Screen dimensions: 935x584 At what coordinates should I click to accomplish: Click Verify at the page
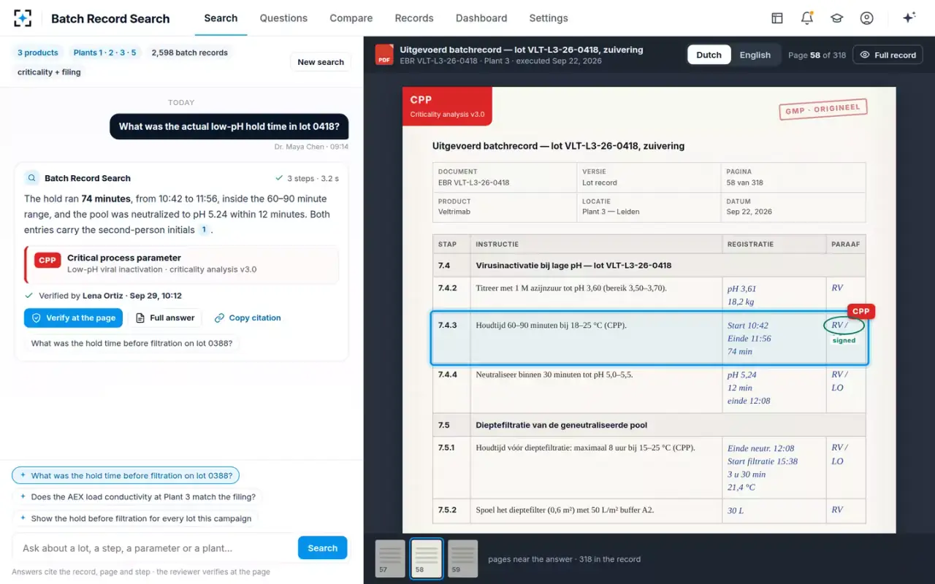(73, 318)
